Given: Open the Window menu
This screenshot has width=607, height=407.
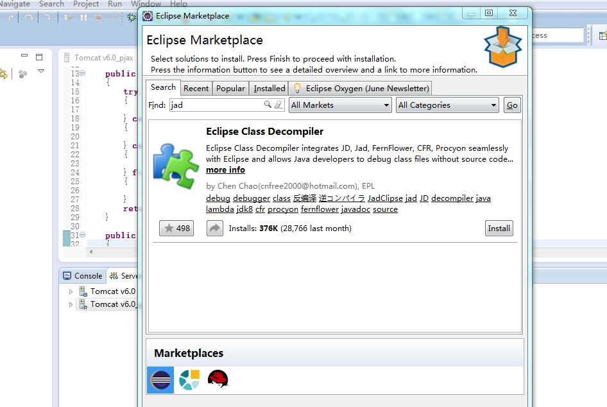Looking at the screenshot, I should pos(146,4).
